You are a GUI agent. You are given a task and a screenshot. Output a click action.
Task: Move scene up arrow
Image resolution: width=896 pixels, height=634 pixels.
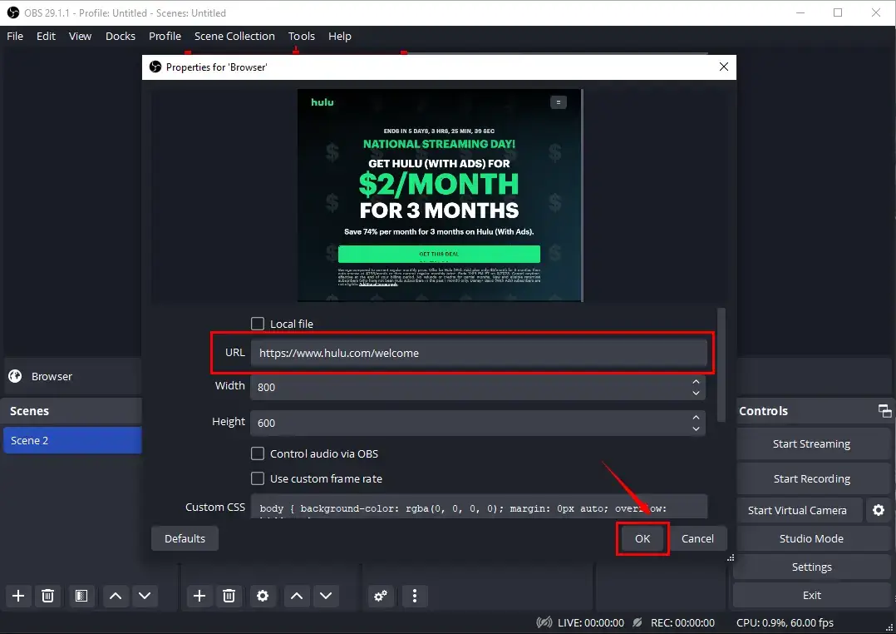(x=116, y=596)
